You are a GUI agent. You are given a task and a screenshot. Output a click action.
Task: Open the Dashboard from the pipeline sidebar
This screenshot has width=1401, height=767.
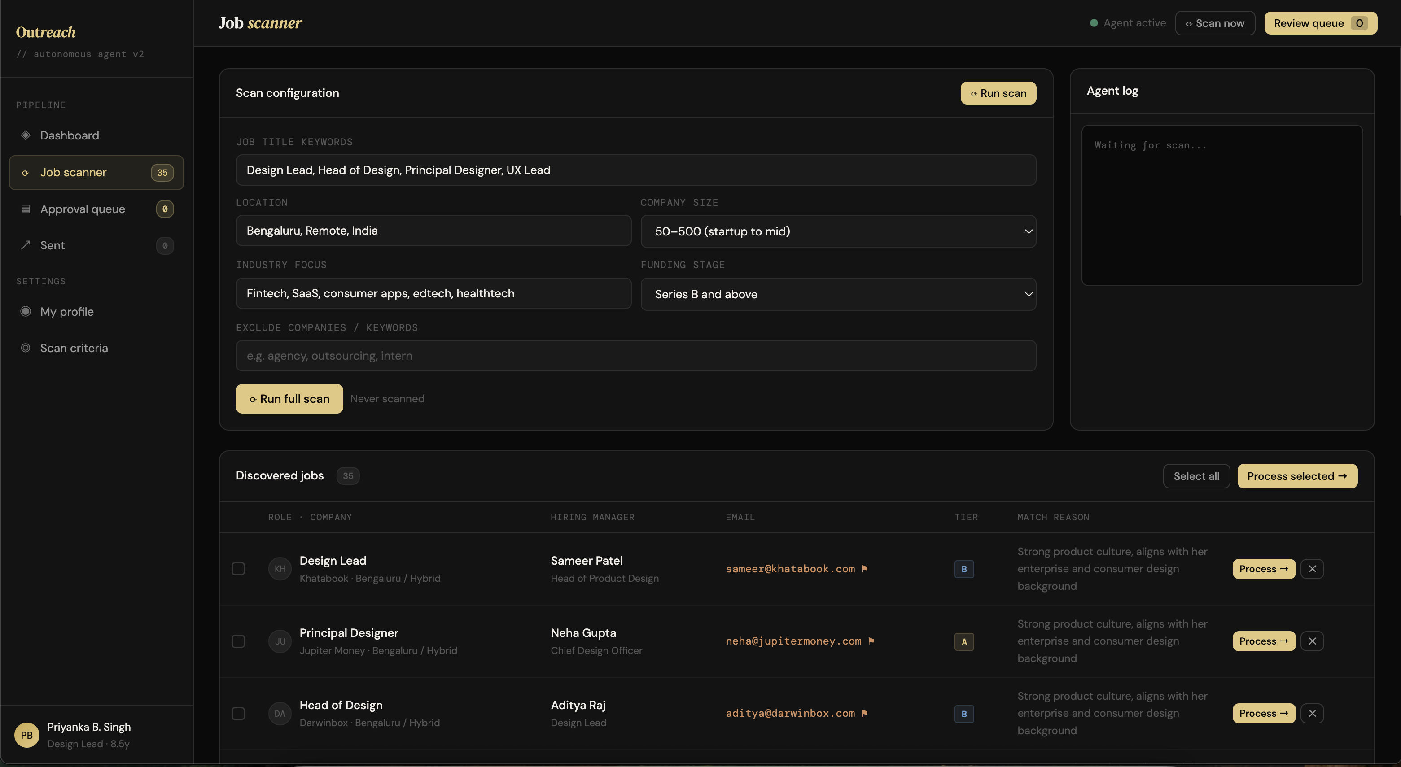click(69, 135)
